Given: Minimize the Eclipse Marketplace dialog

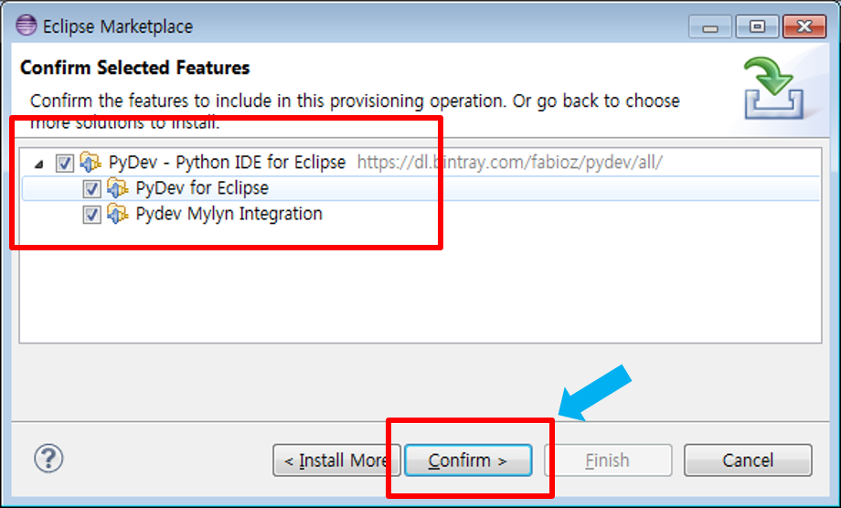Looking at the screenshot, I should (715, 26).
